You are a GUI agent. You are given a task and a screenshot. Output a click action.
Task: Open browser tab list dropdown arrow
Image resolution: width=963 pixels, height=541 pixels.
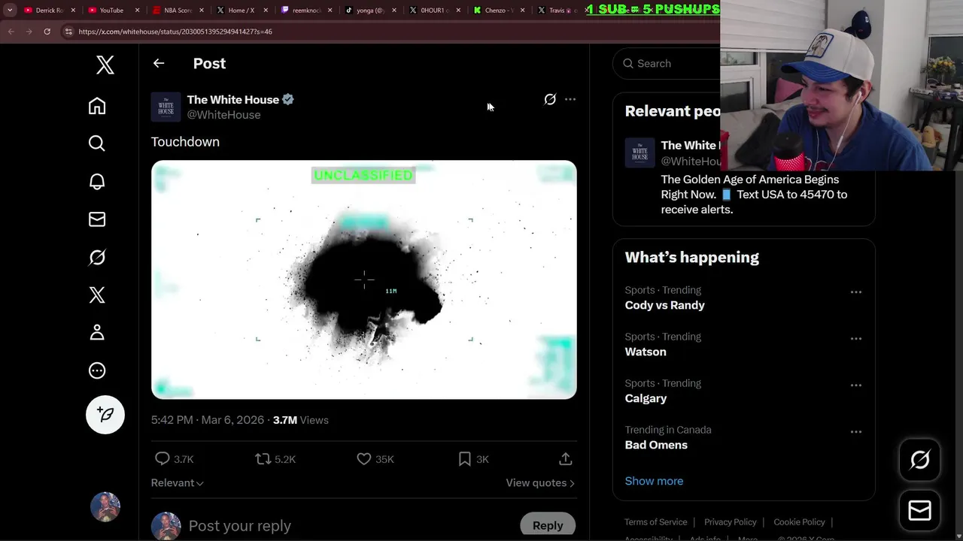10,11
